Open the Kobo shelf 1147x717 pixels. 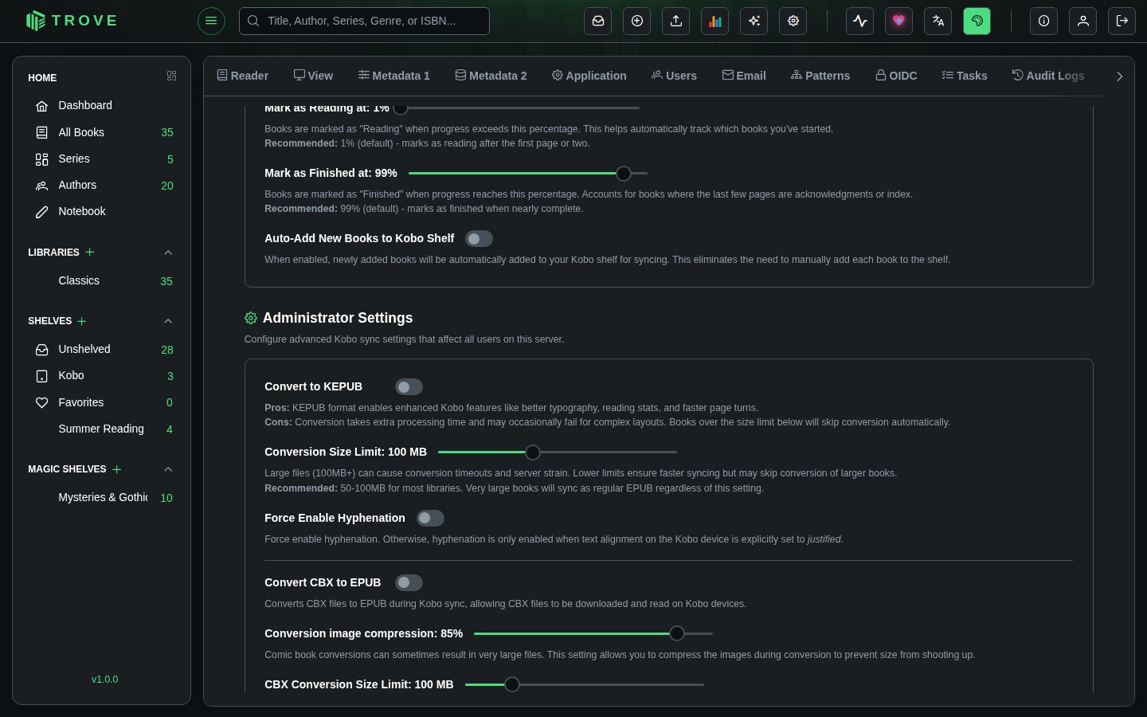click(x=102, y=375)
